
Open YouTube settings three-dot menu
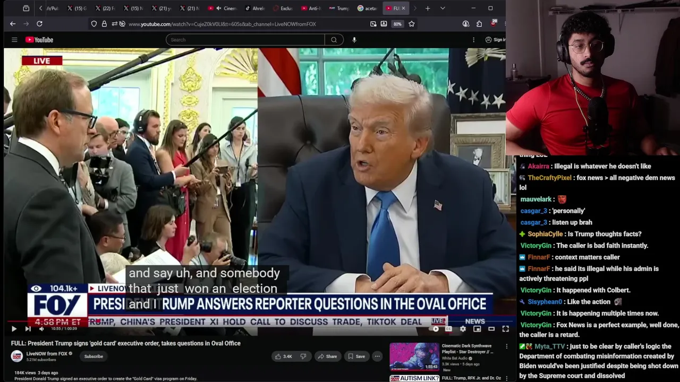(473, 40)
